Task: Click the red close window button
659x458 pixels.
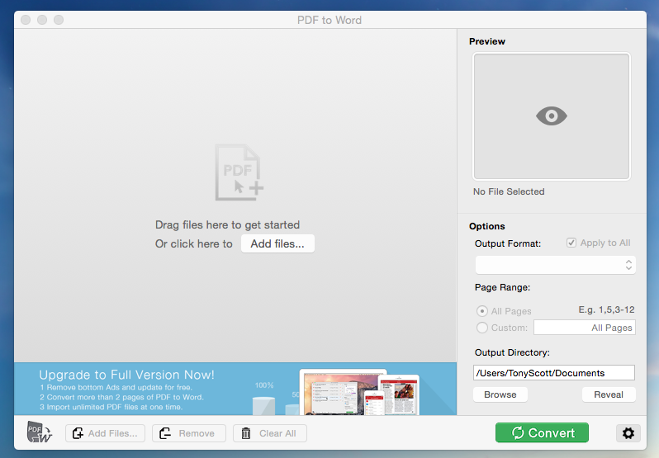Action: click(x=26, y=20)
